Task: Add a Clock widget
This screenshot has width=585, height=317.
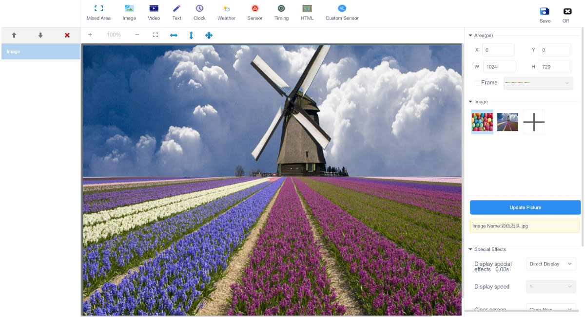Action: [x=199, y=13]
